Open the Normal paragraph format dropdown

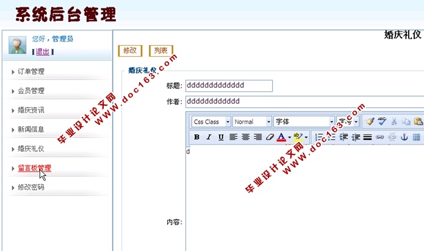click(252, 122)
